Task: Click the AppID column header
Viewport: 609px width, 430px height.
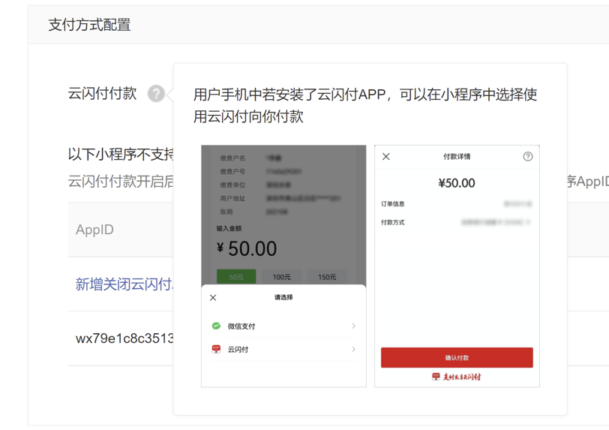Action: click(94, 230)
